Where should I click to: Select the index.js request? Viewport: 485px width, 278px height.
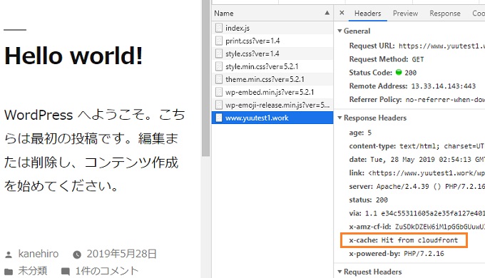pos(272,28)
